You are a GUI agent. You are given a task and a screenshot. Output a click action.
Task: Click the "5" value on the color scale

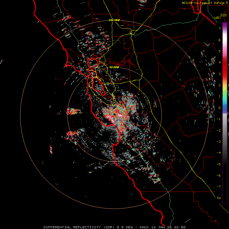click(x=220, y=51)
